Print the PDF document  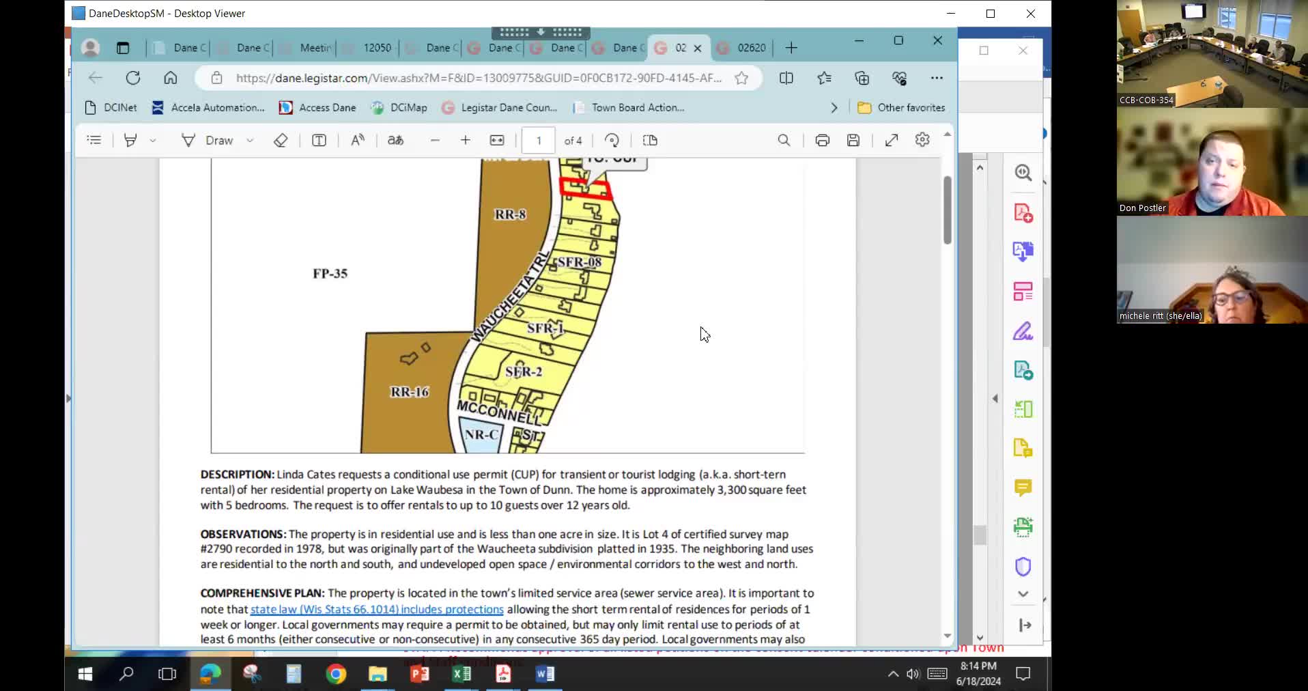pos(822,140)
